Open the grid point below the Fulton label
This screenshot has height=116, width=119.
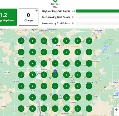pyautogui.click(x=21, y=41)
